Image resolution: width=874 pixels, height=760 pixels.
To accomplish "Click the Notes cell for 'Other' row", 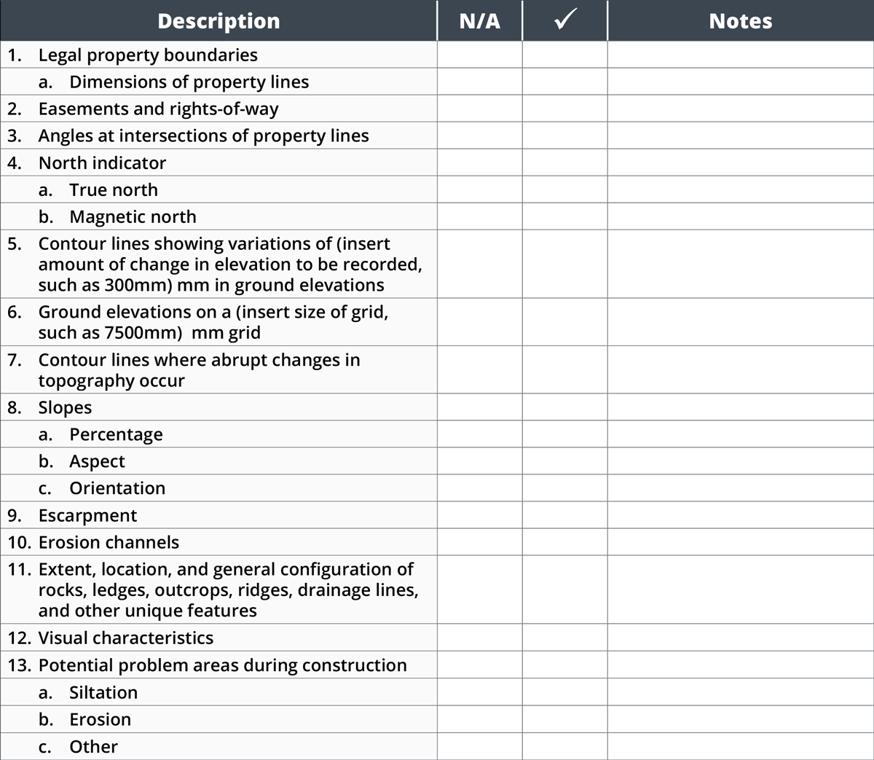I will pos(741,746).
